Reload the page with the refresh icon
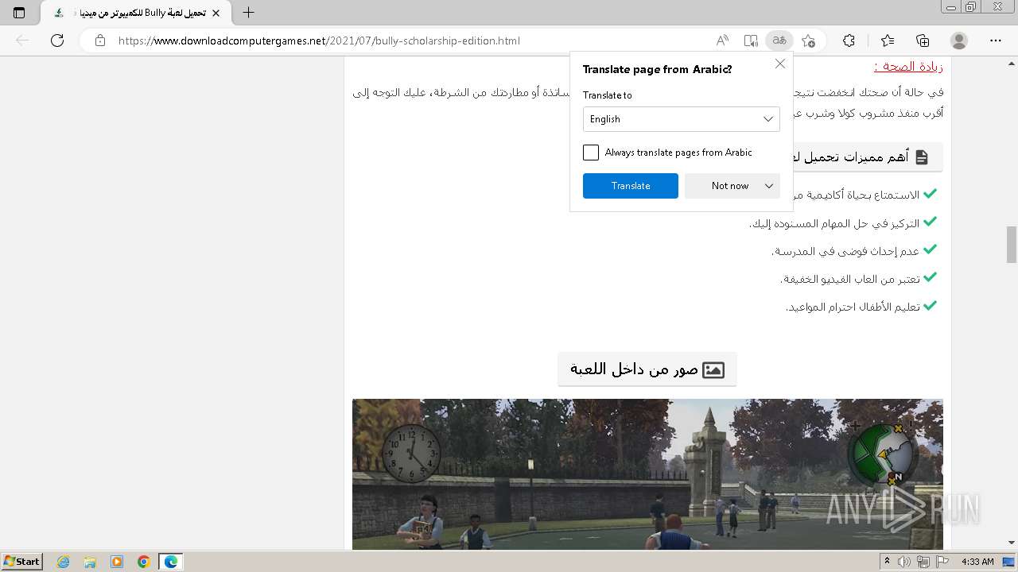 [x=57, y=41]
